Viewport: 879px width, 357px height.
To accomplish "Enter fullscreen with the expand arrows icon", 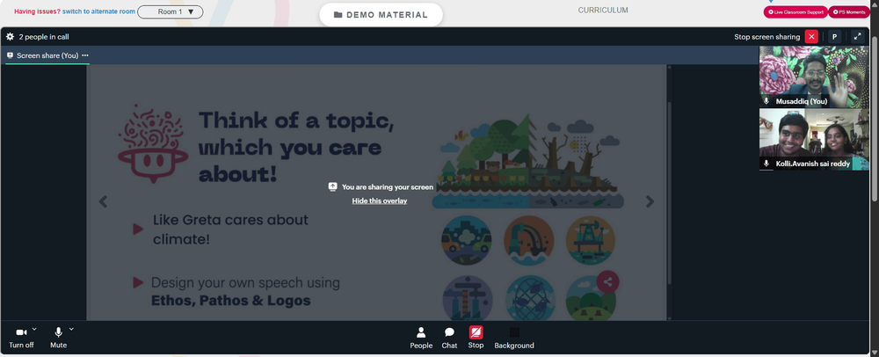I will click(857, 36).
